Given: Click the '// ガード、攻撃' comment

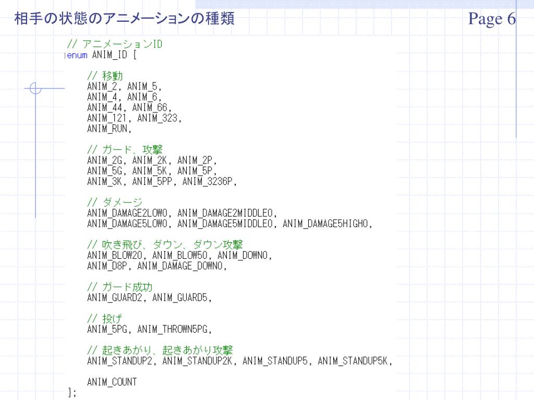Looking at the screenshot, I should point(125,149).
